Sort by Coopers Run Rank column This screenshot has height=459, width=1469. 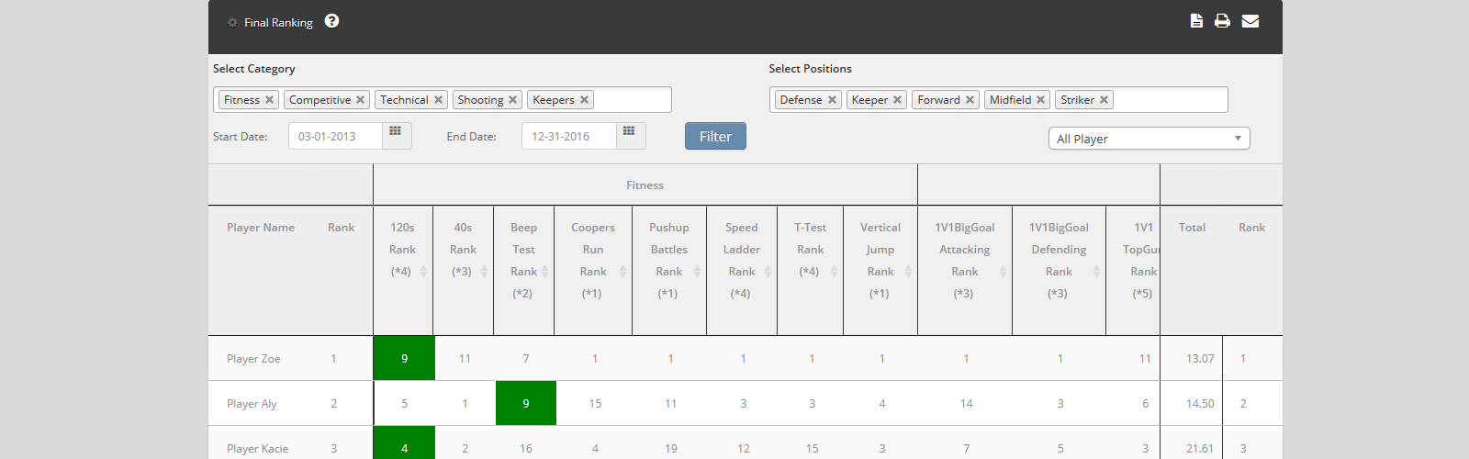pos(622,272)
